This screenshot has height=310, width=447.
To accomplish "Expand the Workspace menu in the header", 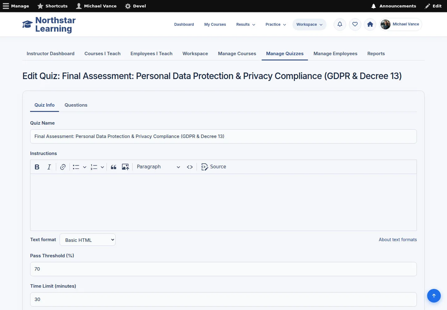I will (309, 24).
